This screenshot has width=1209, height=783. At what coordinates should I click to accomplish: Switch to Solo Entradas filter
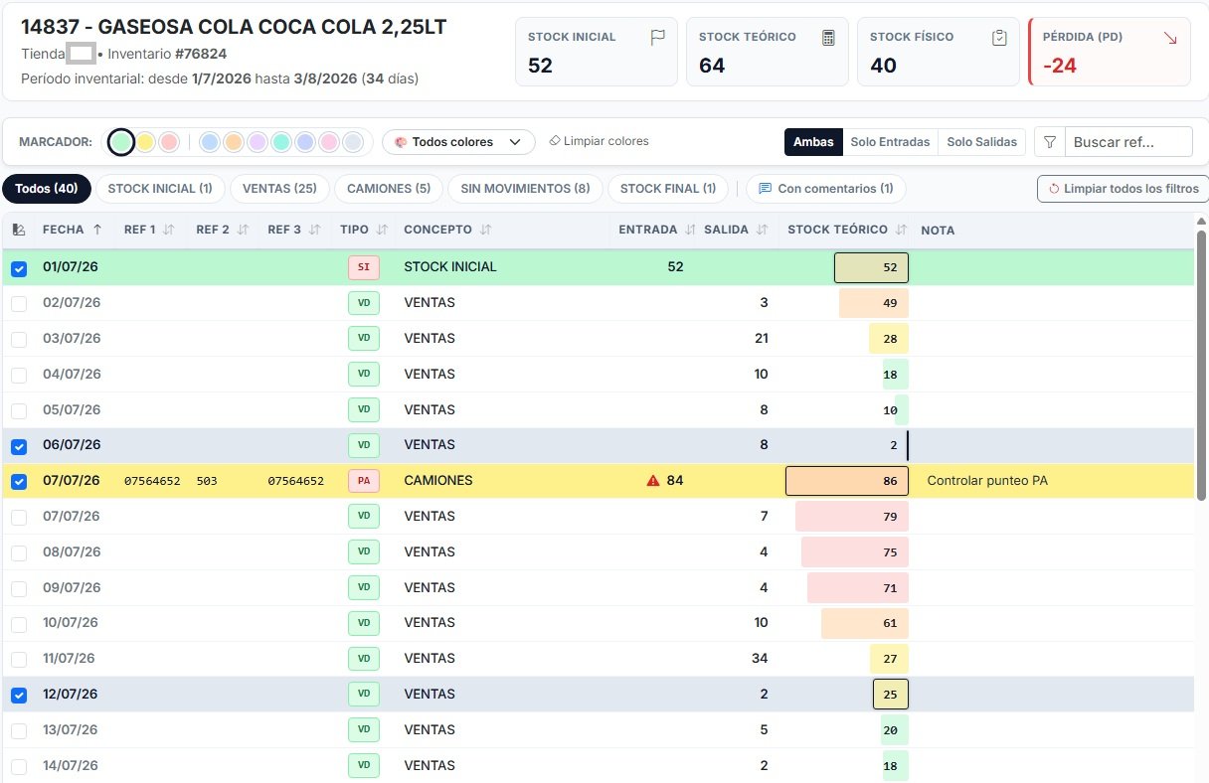[891, 142]
